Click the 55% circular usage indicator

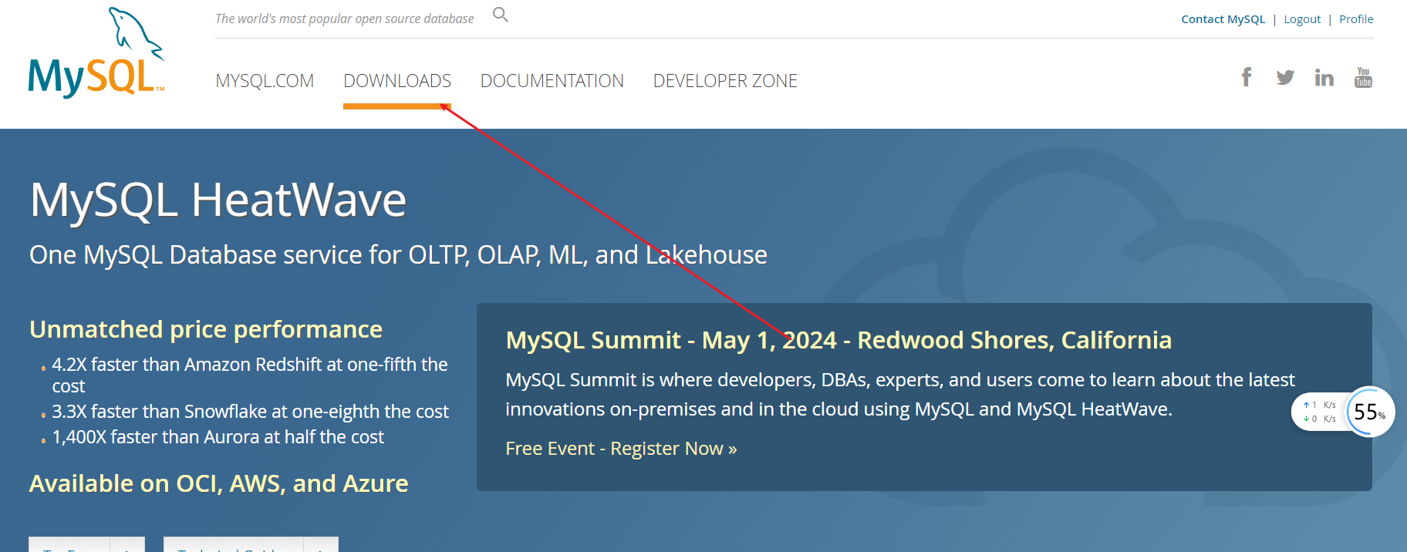[x=1369, y=412]
